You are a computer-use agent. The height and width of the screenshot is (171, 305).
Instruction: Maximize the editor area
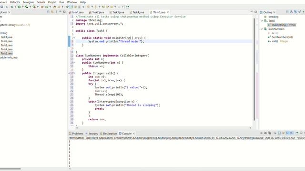pyautogui.click(x=255, y=12)
